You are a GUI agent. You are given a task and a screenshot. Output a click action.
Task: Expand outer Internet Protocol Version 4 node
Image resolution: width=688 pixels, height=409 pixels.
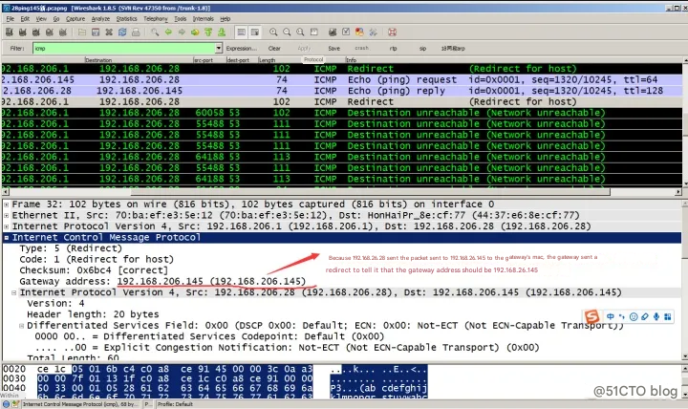6,226
